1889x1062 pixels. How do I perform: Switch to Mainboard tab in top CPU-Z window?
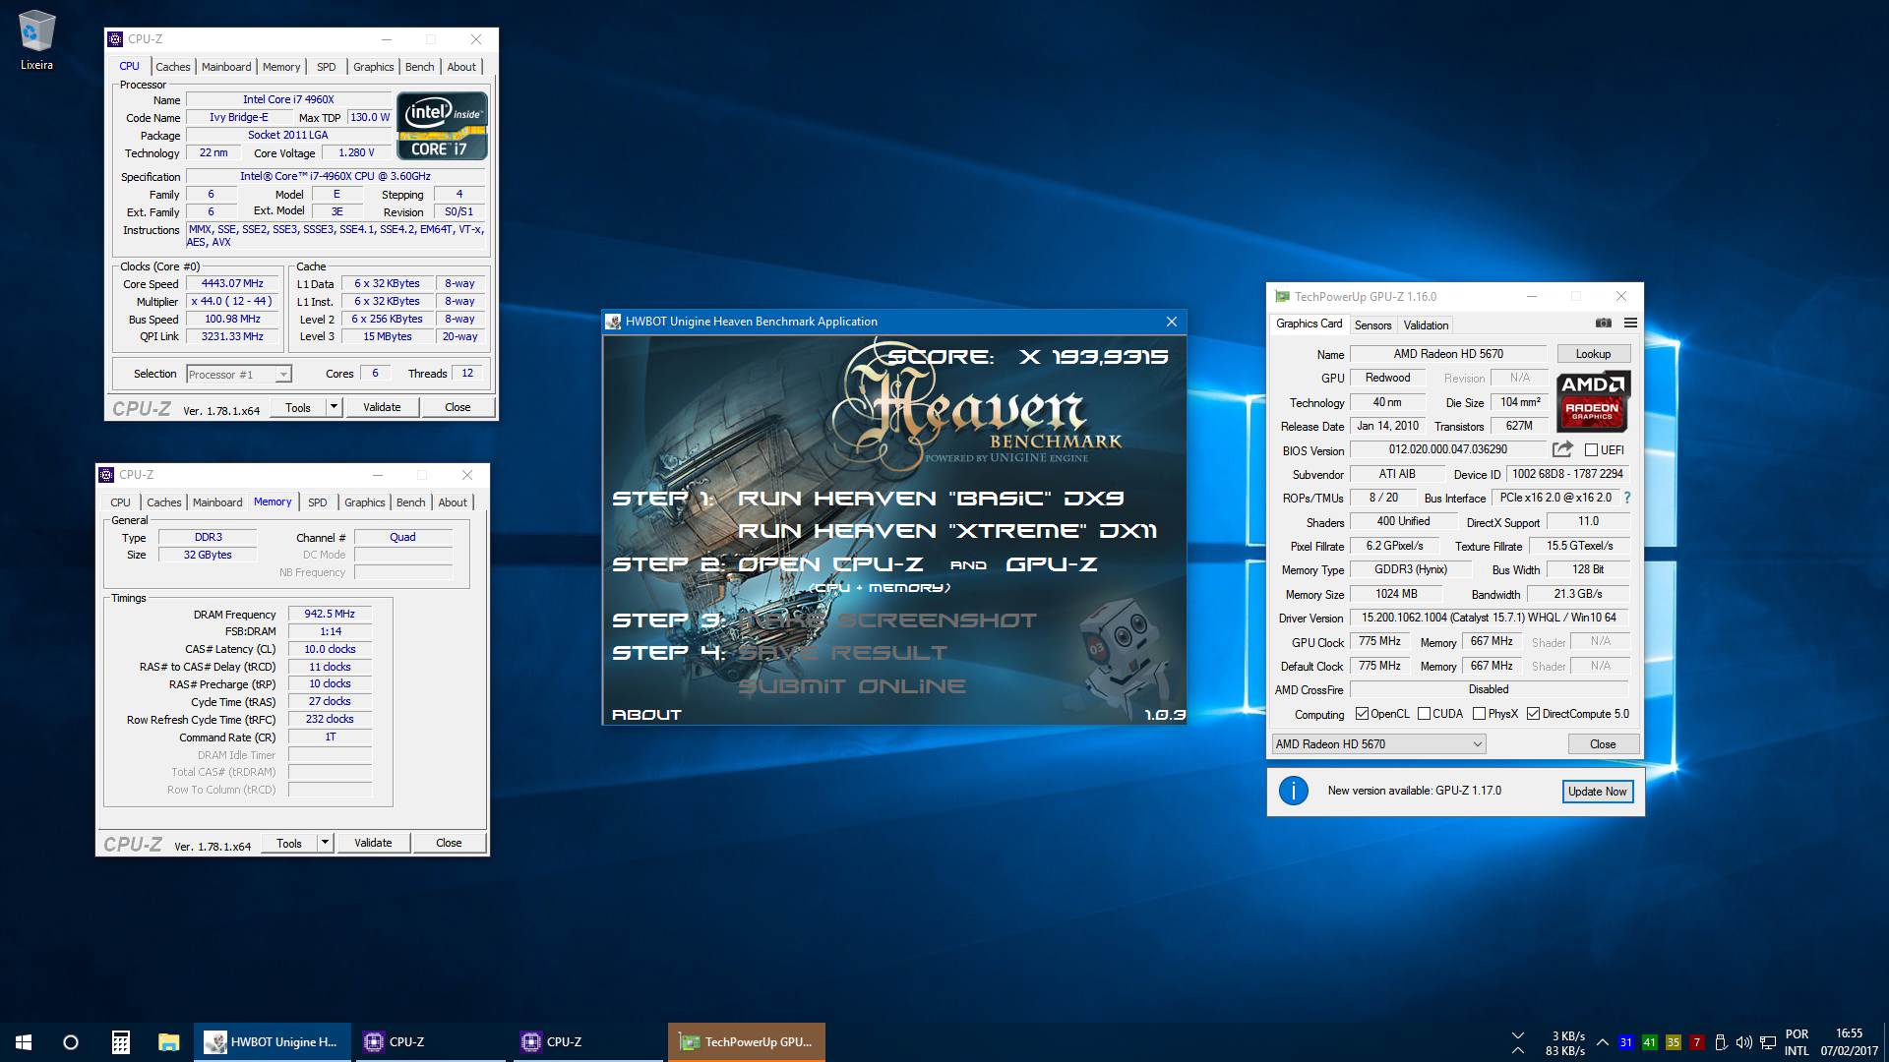coord(226,67)
